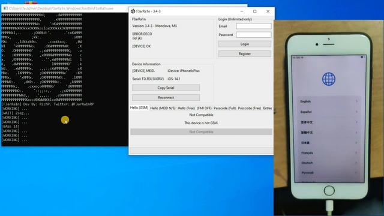Tap the globe icon on phone screen
The image size is (384, 216).
[x=329, y=79]
